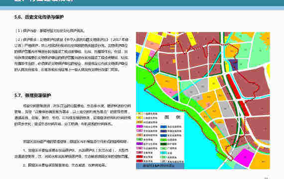
Task: Click the purple swatch in legend's left column
Action: (x=140, y=144)
